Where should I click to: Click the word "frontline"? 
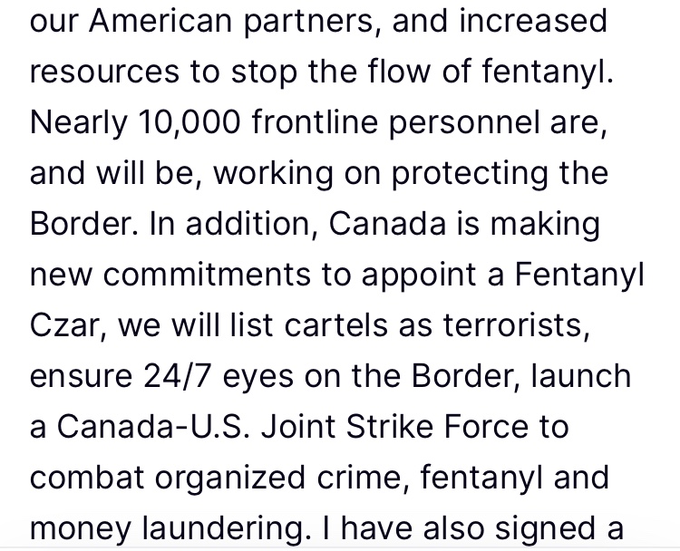(x=315, y=121)
